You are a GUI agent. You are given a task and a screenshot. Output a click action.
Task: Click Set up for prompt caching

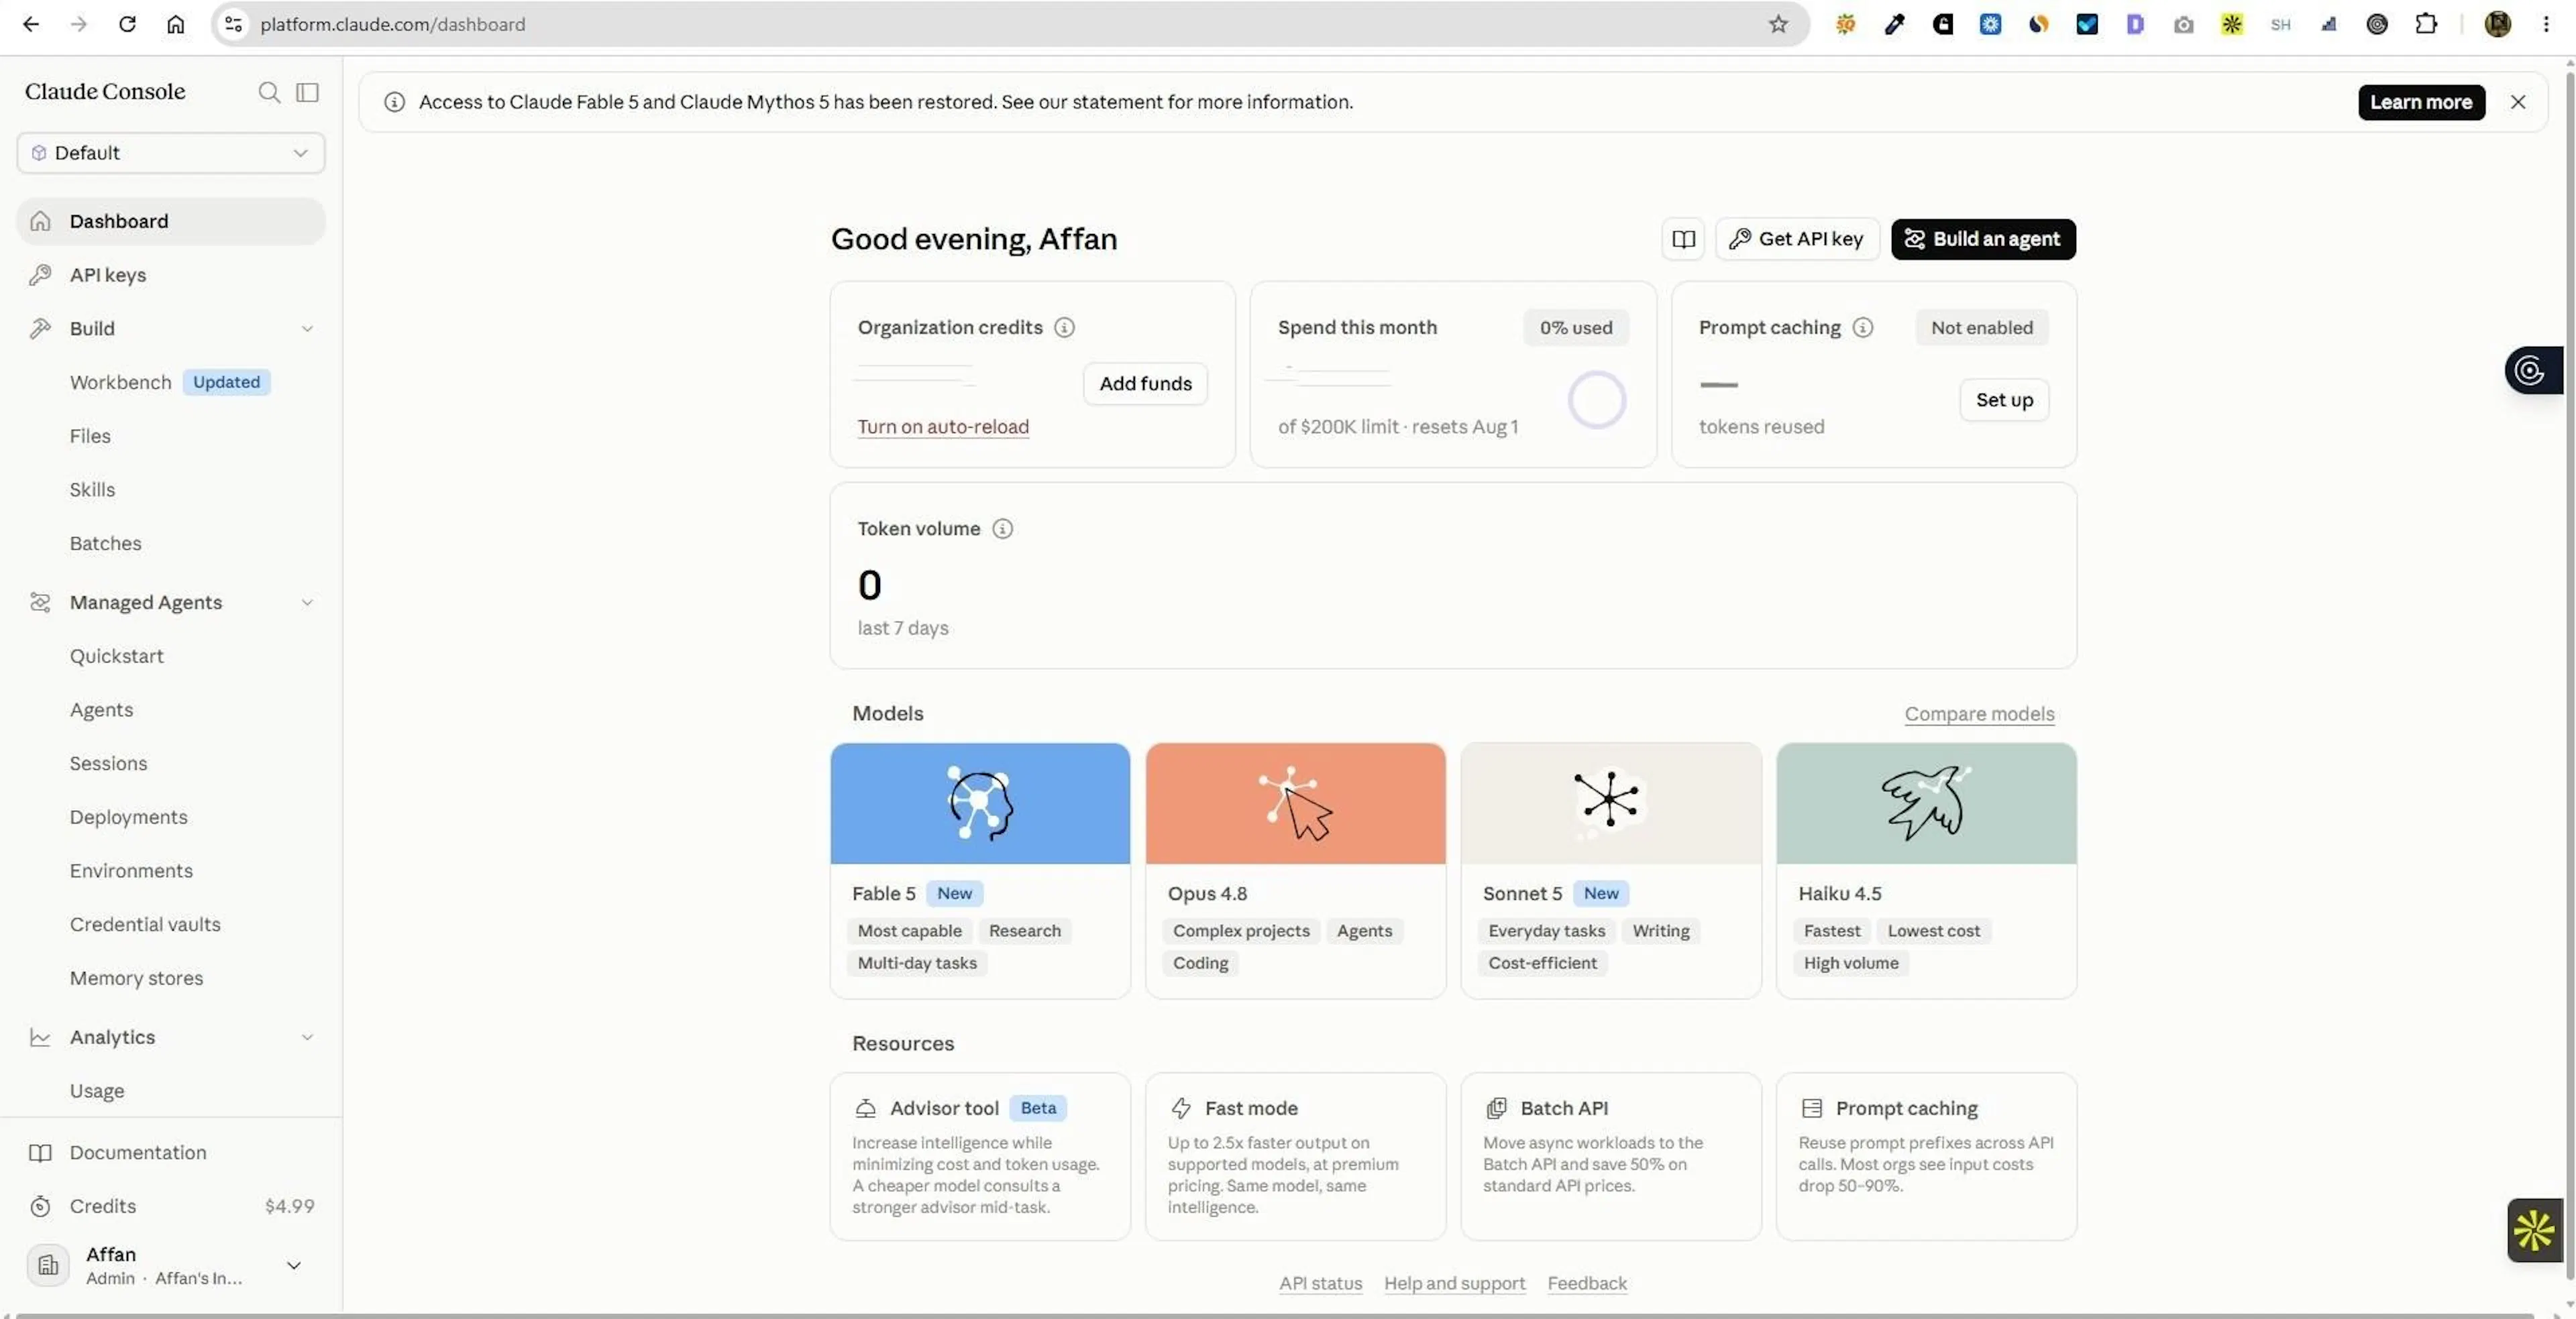point(2004,400)
